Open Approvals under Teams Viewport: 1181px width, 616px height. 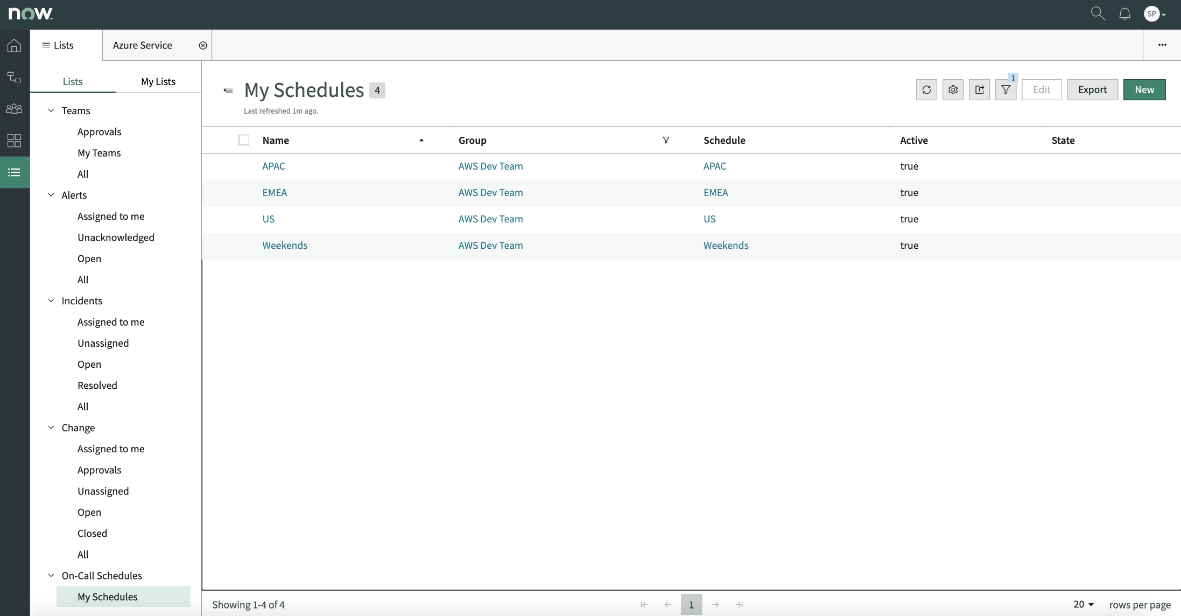pos(100,132)
